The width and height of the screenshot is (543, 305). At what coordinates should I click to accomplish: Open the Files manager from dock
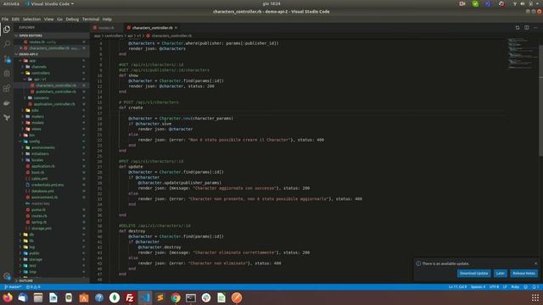[38, 297]
